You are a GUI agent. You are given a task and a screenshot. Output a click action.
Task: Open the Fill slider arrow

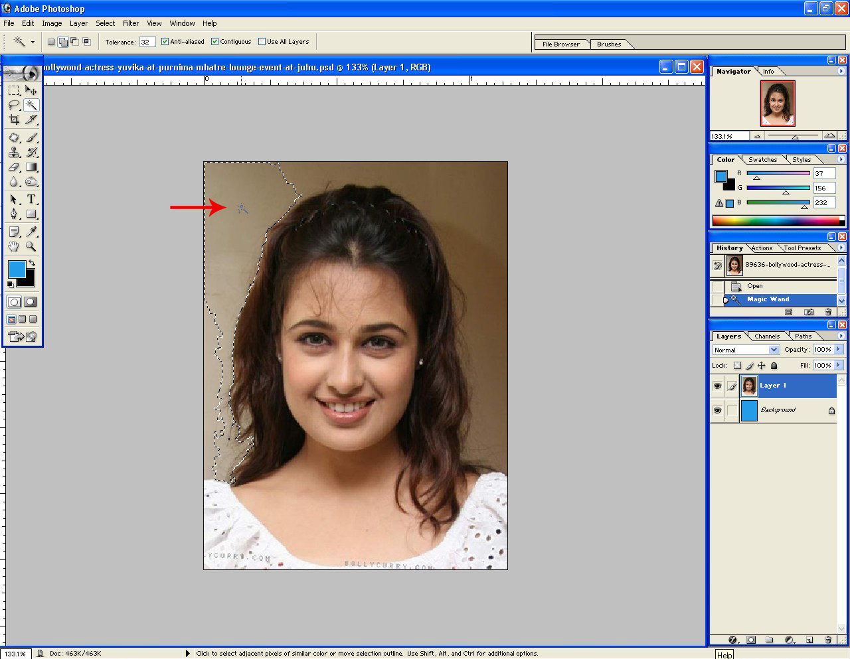pyautogui.click(x=838, y=365)
